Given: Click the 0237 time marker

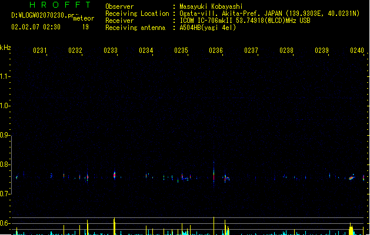Looking at the screenshot, I should [251, 51].
